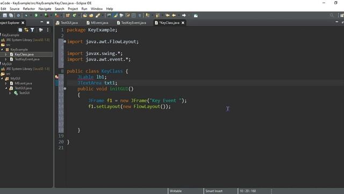Minimize the editor area
344x194 pixels.
pos(337,23)
